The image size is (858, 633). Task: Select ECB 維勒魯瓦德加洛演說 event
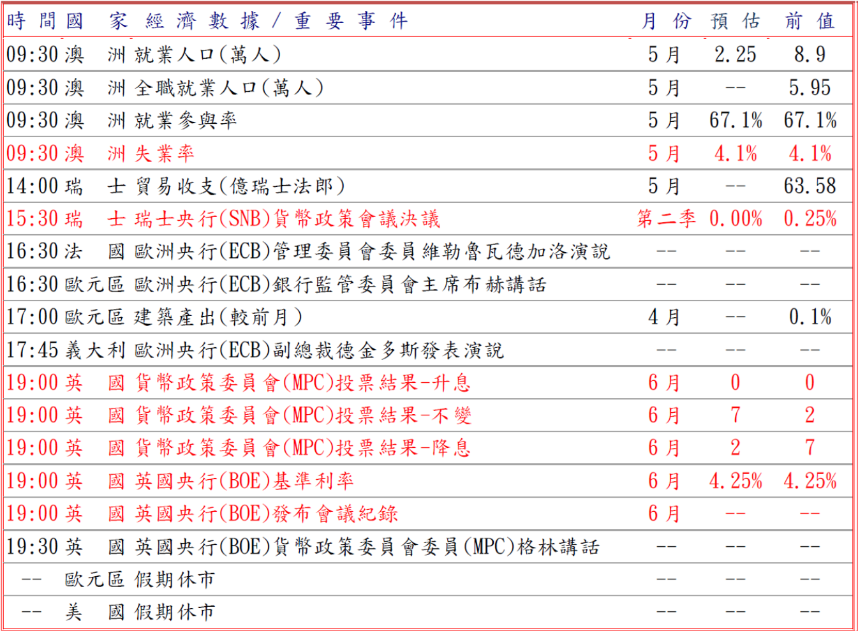click(373, 251)
